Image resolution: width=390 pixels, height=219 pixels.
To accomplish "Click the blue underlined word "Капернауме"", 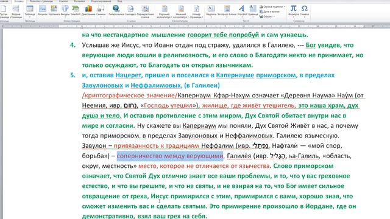I will click(x=235, y=75).
